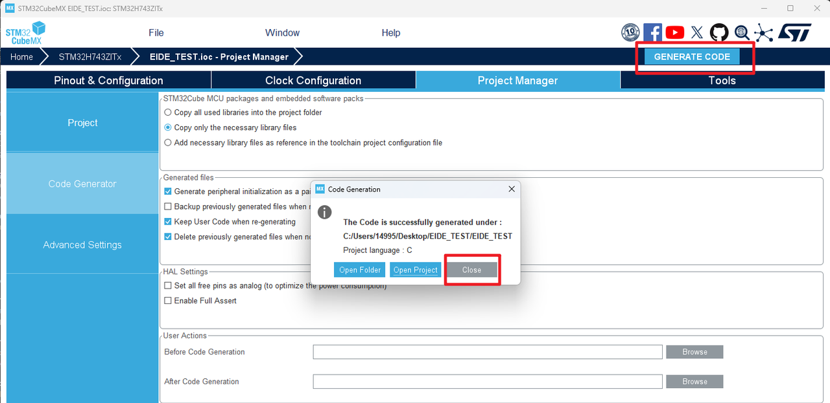
Task: Click EIDE_TEST.ioc - Project Manager breadcrumb
Action: [219, 56]
